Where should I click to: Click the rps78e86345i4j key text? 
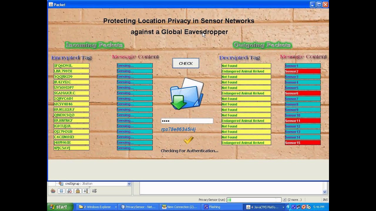tap(178, 129)
